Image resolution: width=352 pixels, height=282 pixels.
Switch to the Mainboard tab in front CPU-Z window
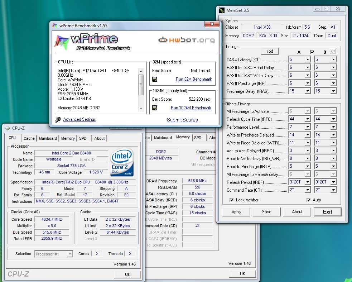point(48,138)
